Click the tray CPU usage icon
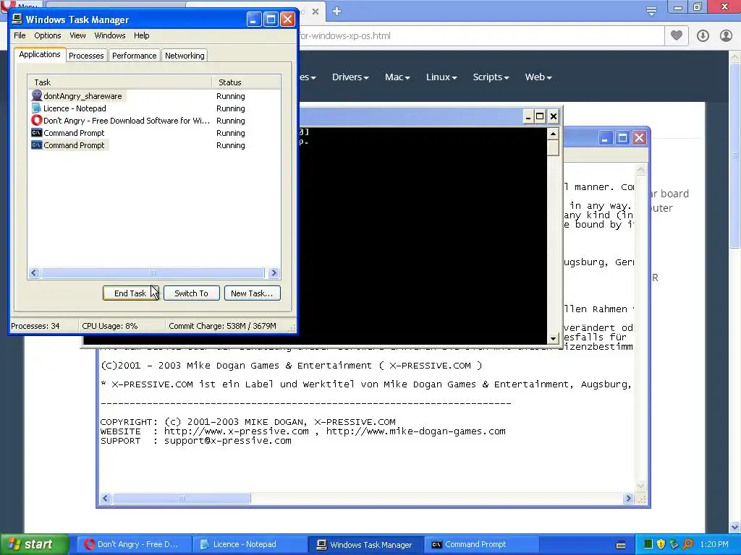Viewport: 741px width, 555px height. point(648,544)
